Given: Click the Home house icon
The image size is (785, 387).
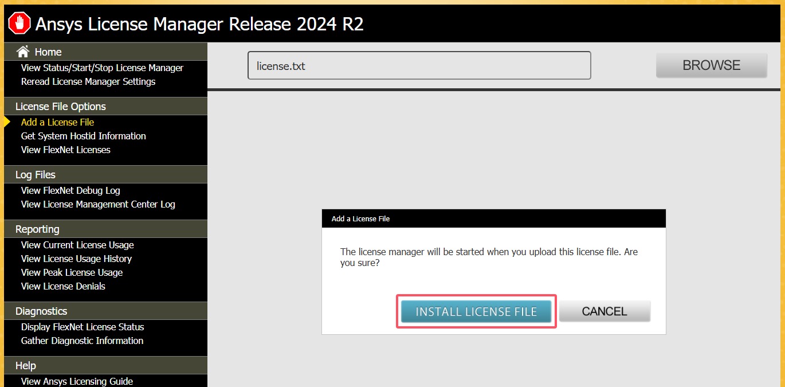Looking at the screenshot, I should (x=23, y=52).
